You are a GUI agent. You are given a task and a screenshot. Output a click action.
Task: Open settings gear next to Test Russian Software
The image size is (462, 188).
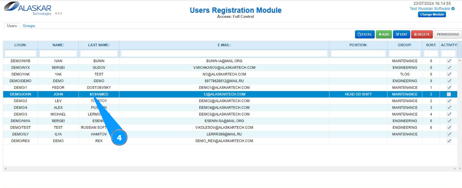453,9
